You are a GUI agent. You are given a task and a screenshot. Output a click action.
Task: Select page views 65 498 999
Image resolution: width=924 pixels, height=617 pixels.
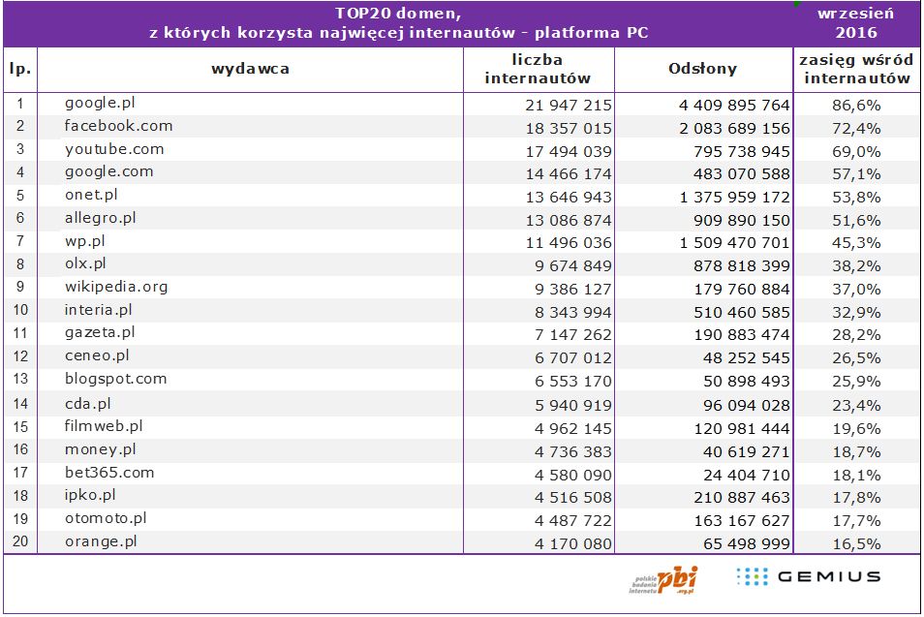[747, 543]
